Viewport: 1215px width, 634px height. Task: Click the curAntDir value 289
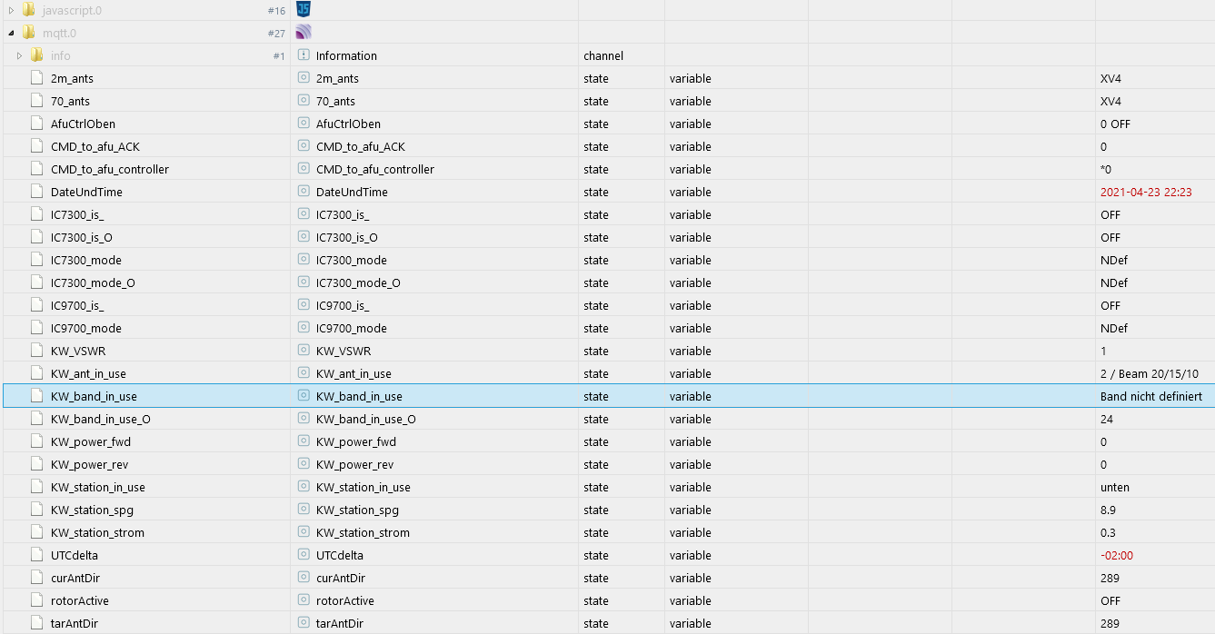[x=1110, y=578]
